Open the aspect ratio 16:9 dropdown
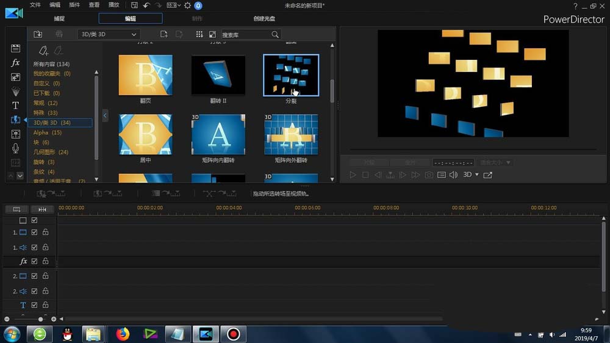The width and height of the screenshot is (610, 343). (x=173, y=5)
